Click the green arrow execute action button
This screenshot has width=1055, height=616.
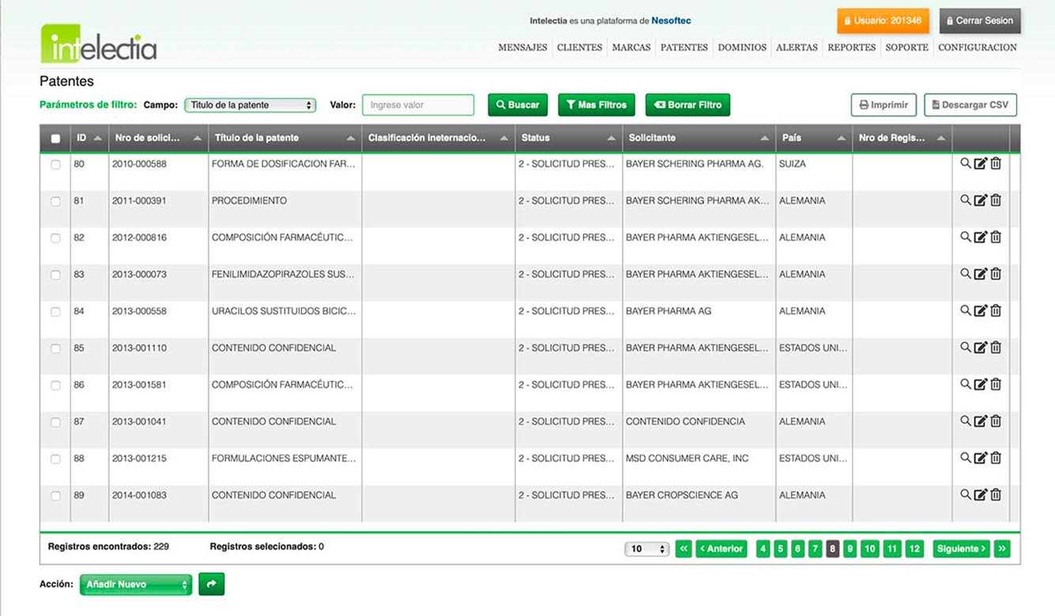coord(211,584)
